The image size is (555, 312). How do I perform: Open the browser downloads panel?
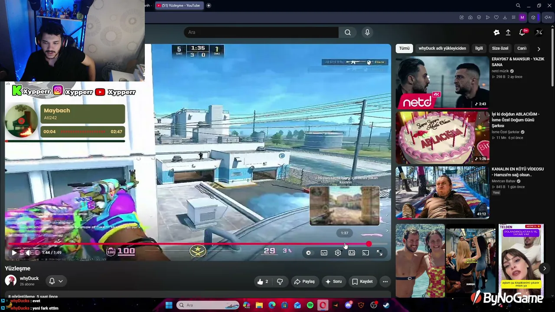click(x=505, y=17)
